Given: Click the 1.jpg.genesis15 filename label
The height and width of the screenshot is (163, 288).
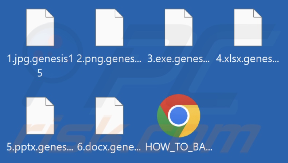Looking at the screenshot, I should point(40,66).
